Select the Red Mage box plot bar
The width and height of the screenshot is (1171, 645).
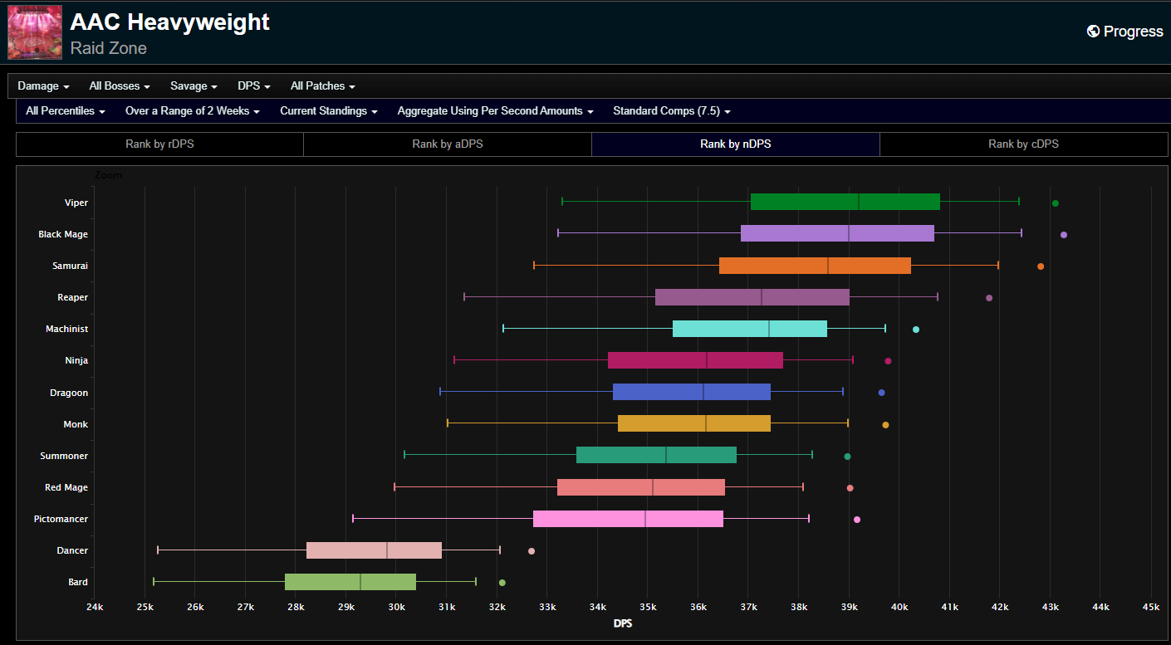641,487
